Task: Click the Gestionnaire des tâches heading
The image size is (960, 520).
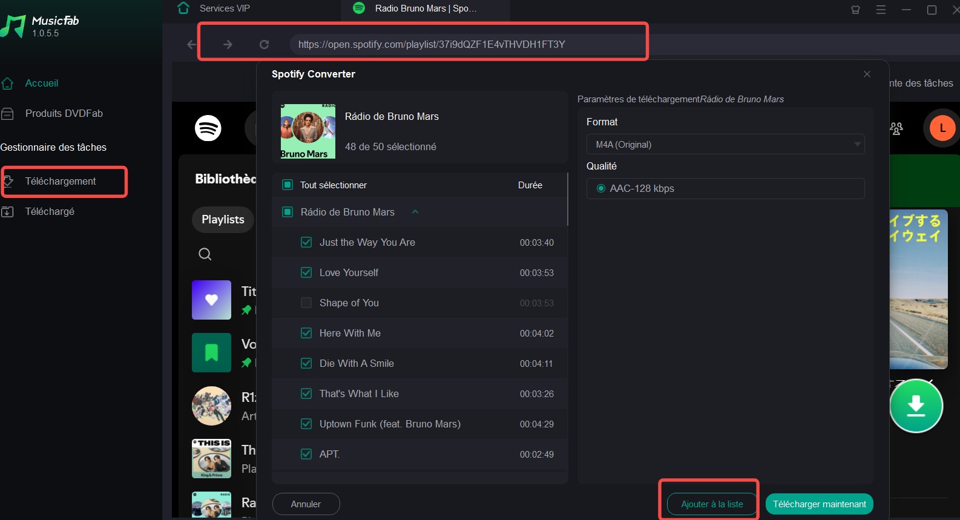Action: point(53,147)
